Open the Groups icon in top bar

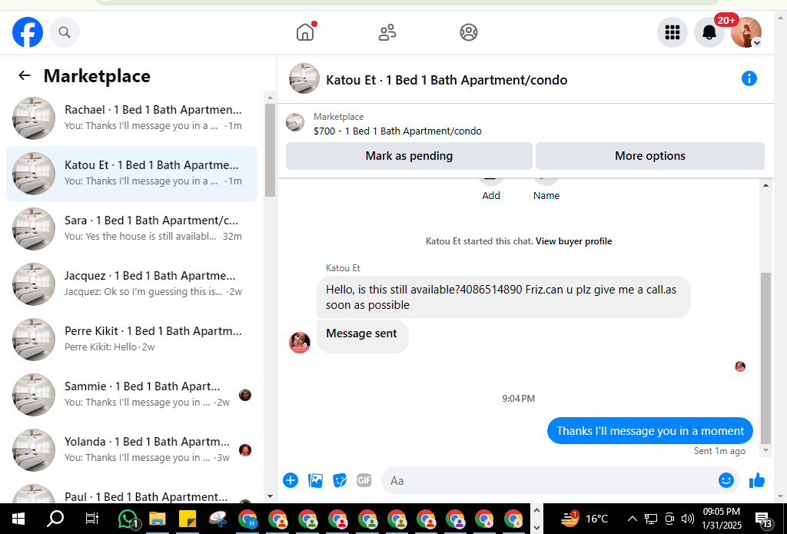click(469, 32)
